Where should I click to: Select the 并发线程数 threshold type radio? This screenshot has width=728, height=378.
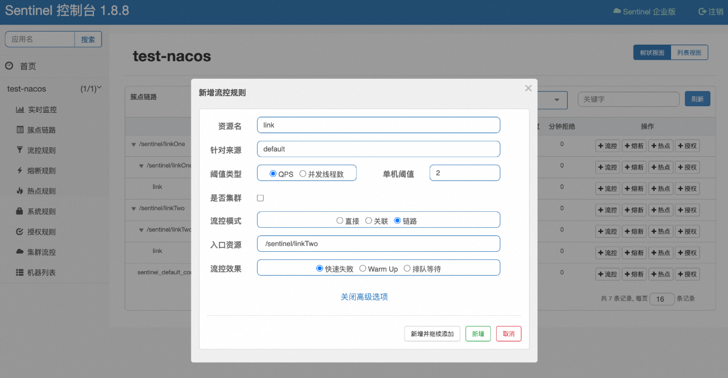pos(303,174)
